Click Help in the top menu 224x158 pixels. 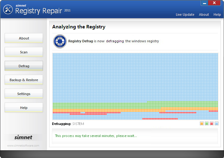217,15
